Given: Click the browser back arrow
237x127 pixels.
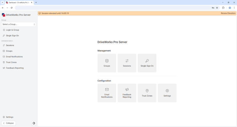Looking at the screenshot, I should click(3, 8).
